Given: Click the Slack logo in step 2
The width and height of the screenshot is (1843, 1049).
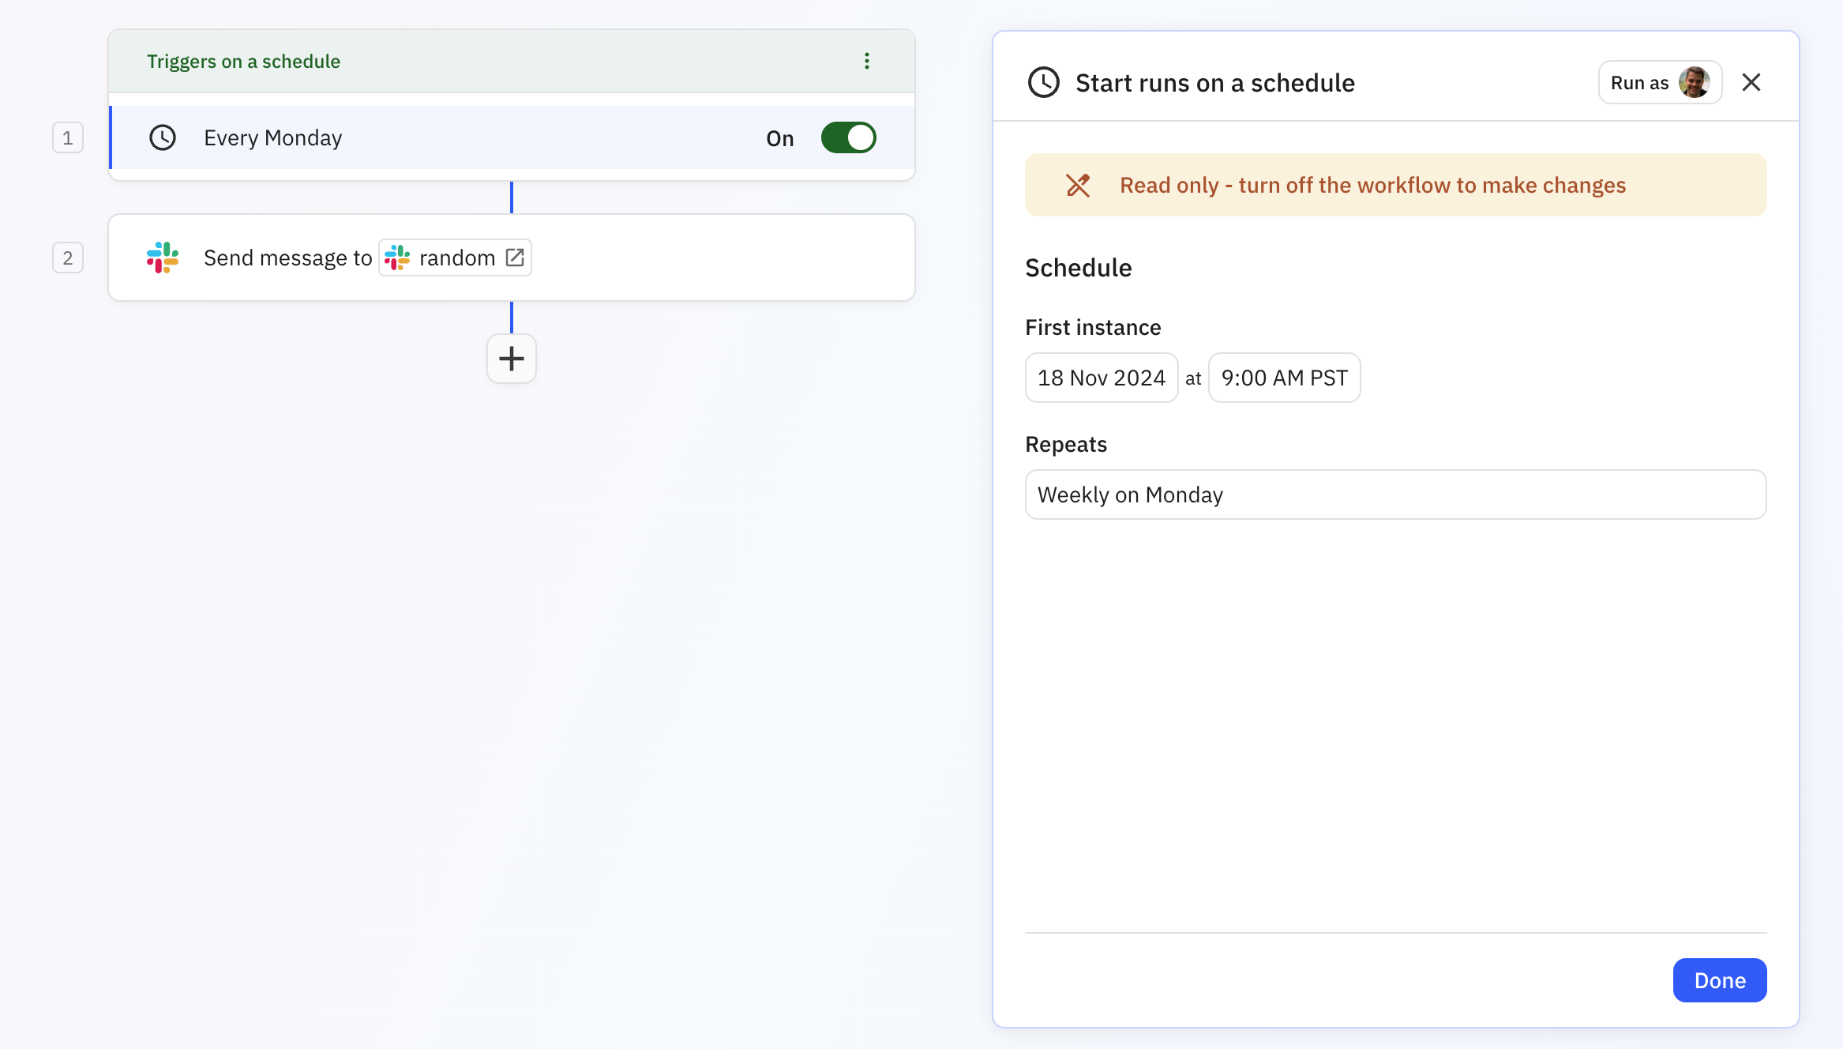Looking at the screenshot, I should tap(163, 258).
